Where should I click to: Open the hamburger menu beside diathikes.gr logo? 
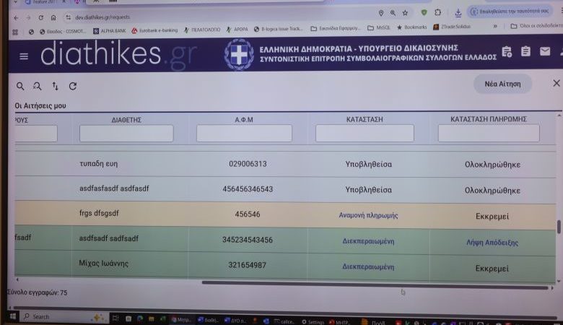tap(24, 56)
